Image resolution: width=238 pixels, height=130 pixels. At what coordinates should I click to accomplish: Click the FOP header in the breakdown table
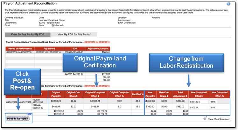[75, 49]
